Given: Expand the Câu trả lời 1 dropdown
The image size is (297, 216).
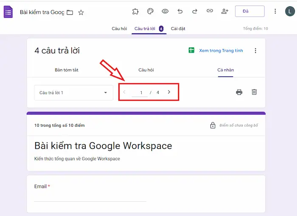Looking at the screenshot, I should 73,93.
